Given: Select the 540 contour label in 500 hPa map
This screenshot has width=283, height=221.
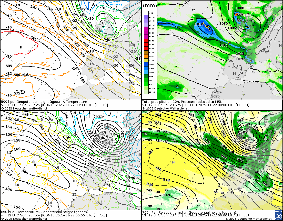Looking at the screenshot, I should (107, 39).
